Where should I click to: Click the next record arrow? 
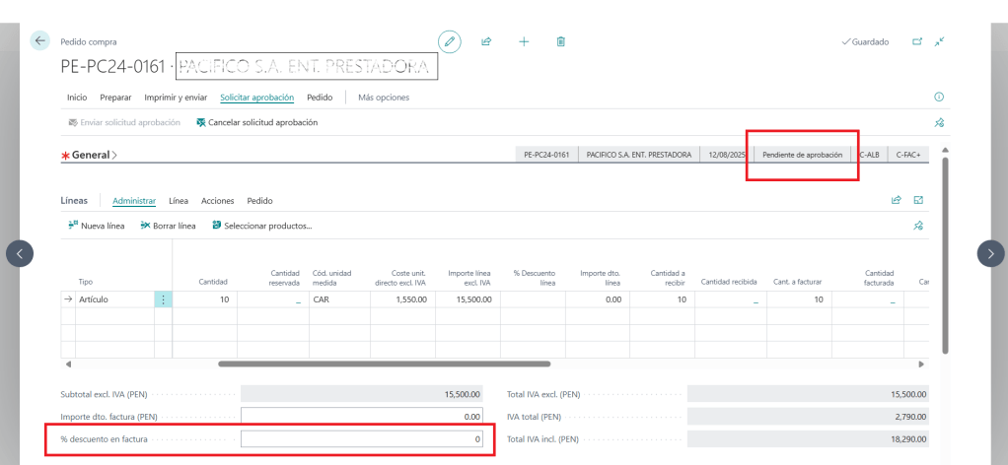tap(990, 253)
